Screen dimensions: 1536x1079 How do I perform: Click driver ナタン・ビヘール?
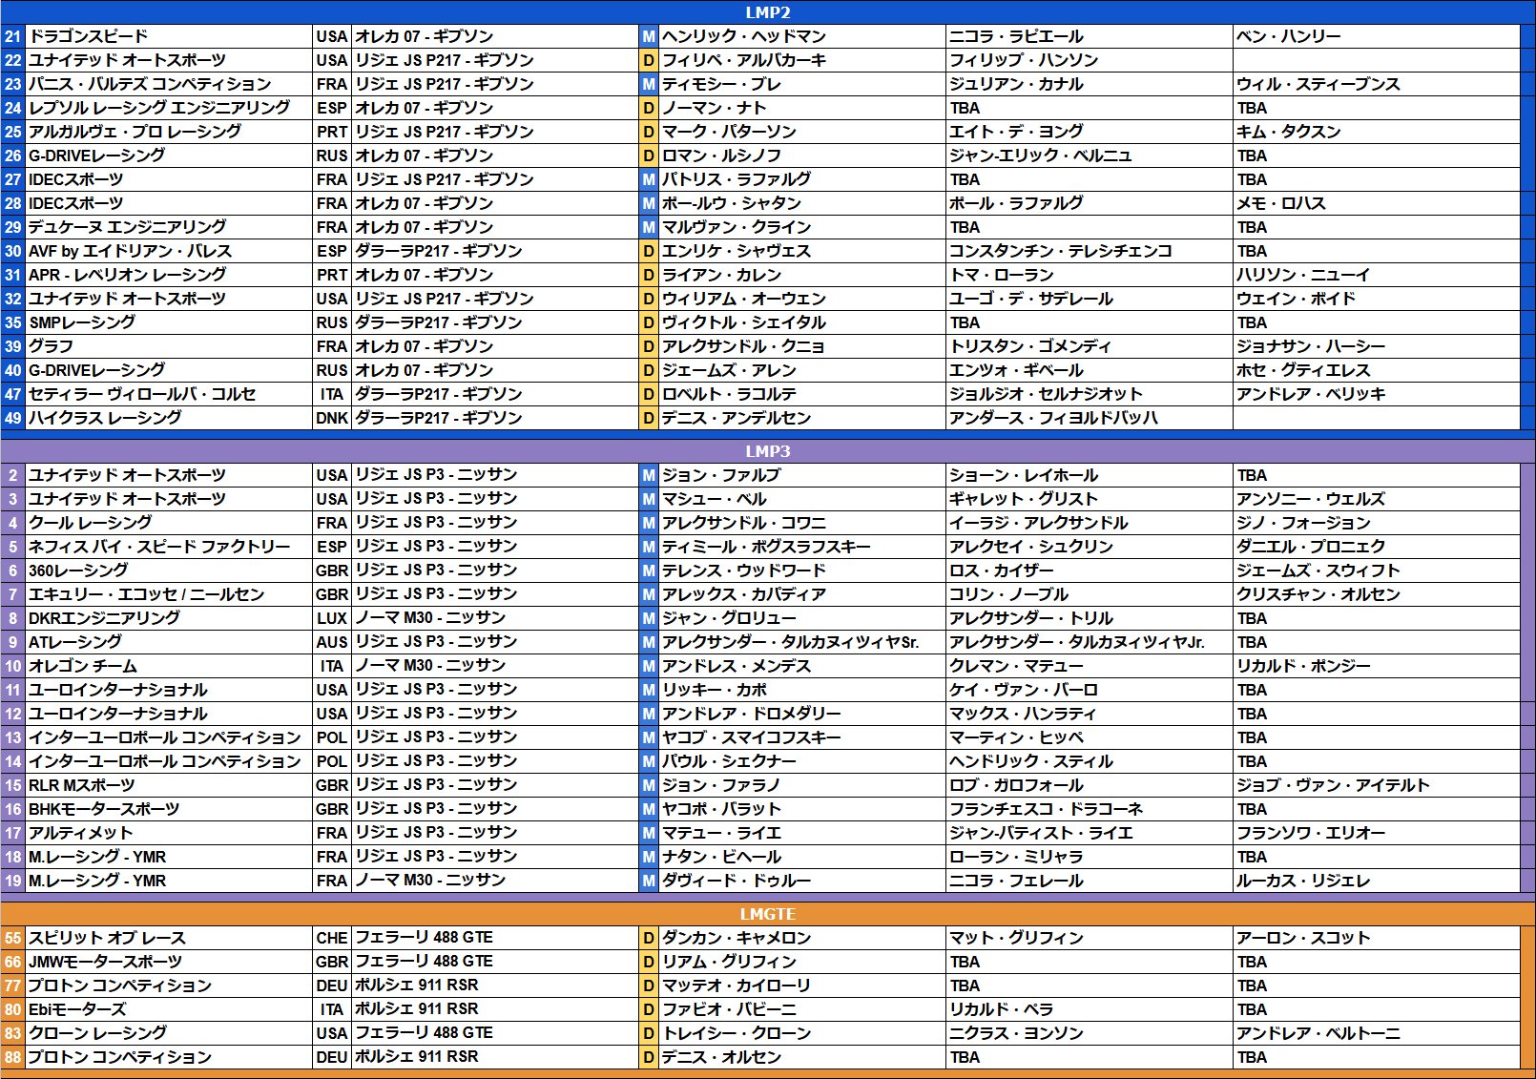pyautogui.click(x=721, y=857)
